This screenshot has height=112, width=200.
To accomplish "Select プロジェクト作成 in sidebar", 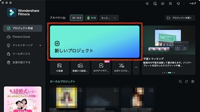I will pos(23,28).
